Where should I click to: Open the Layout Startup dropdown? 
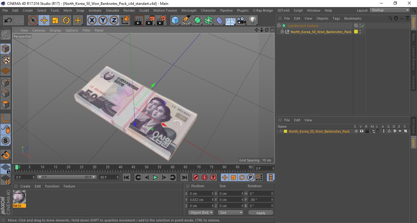(x=390, y=10)
